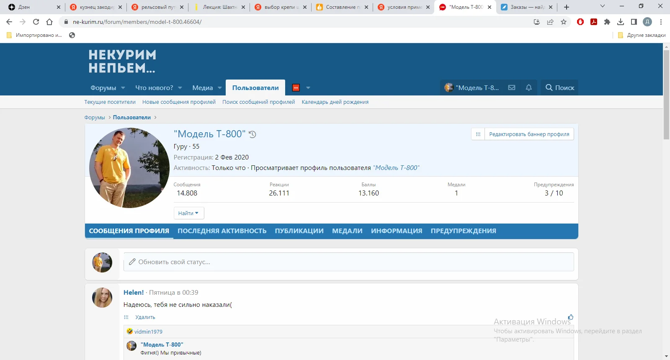Go back to the previous page
This screenshot has width=670, height=360.
click(9, 22)
